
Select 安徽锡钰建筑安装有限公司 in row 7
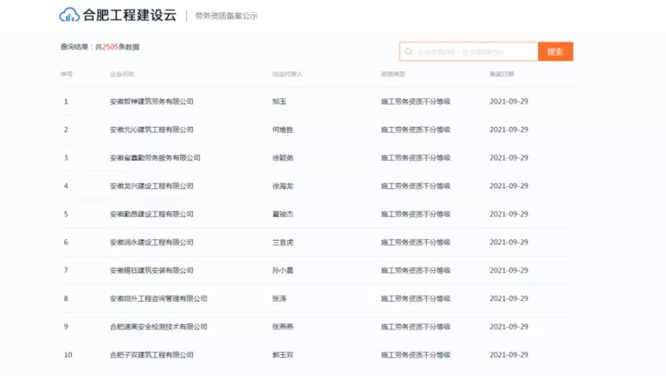151,271
